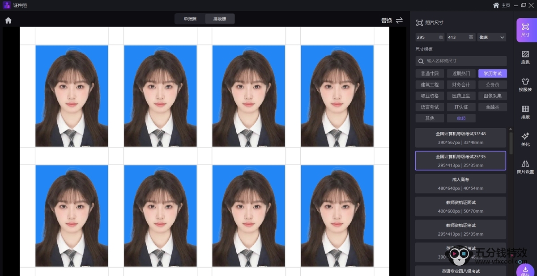Select the 教师资格证笔试 template
The width and height of the screenshot is (537, 276).
tap(460, 230)
